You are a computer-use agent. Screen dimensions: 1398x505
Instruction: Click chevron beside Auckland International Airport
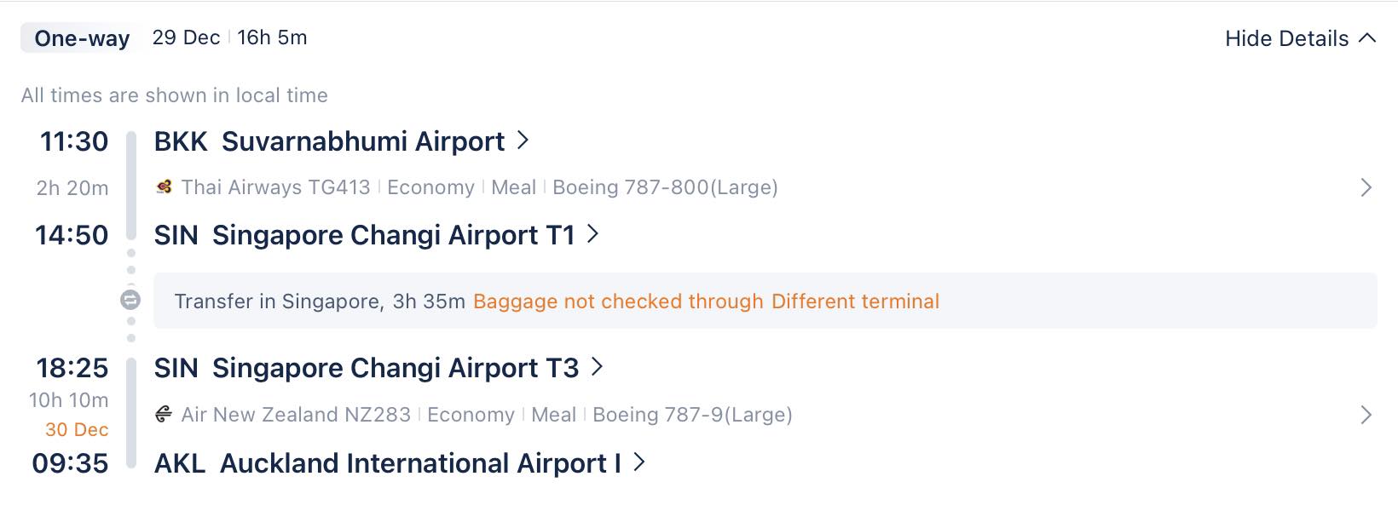[x=639, y=462]
